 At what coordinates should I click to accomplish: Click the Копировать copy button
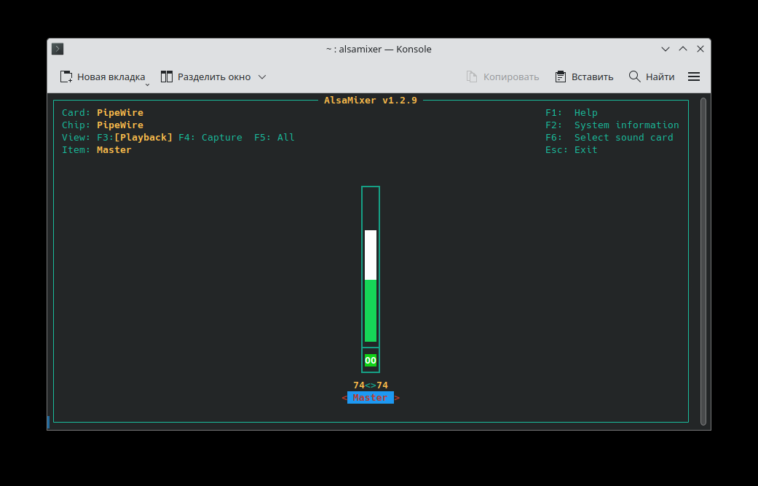point(502,77)
